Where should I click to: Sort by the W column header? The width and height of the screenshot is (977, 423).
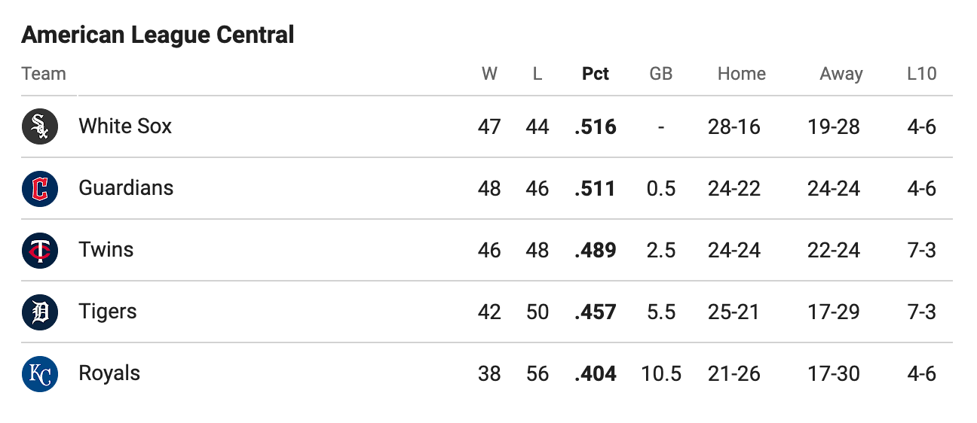coord(489,74)
